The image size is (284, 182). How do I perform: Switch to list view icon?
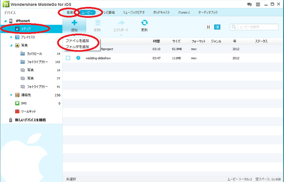pos(217,27)
